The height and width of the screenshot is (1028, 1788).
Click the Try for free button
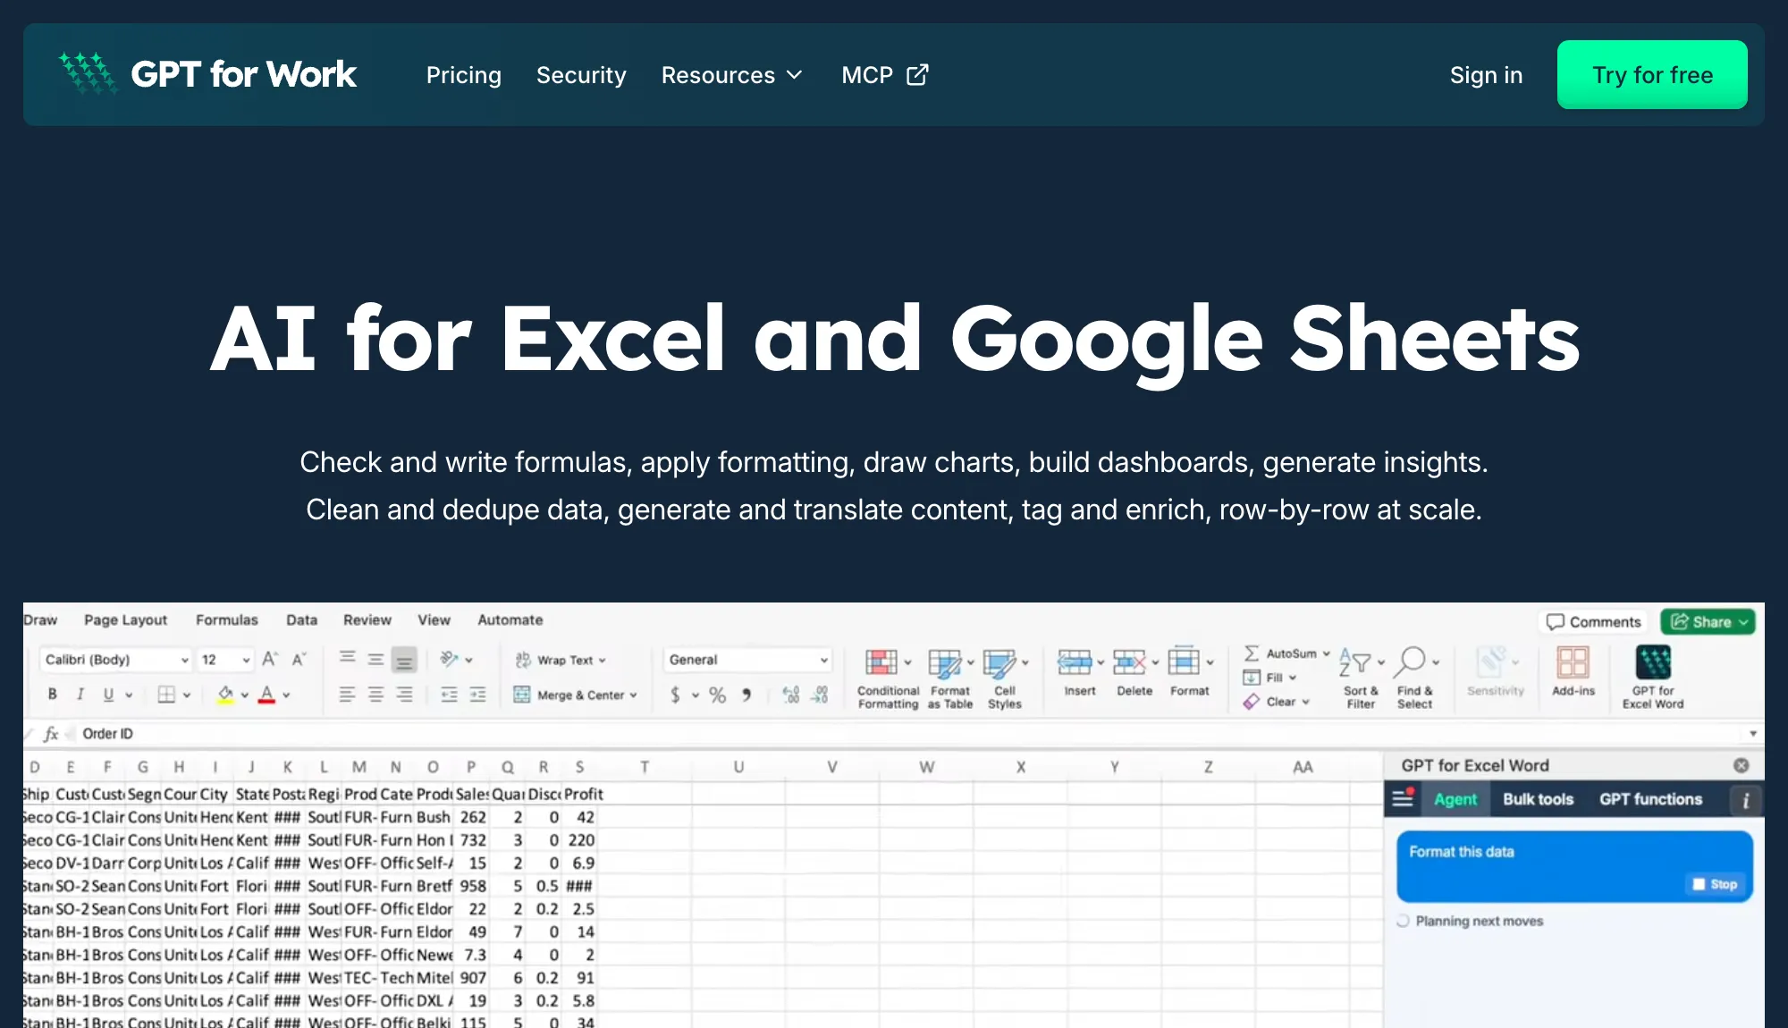coord(1652,75)
